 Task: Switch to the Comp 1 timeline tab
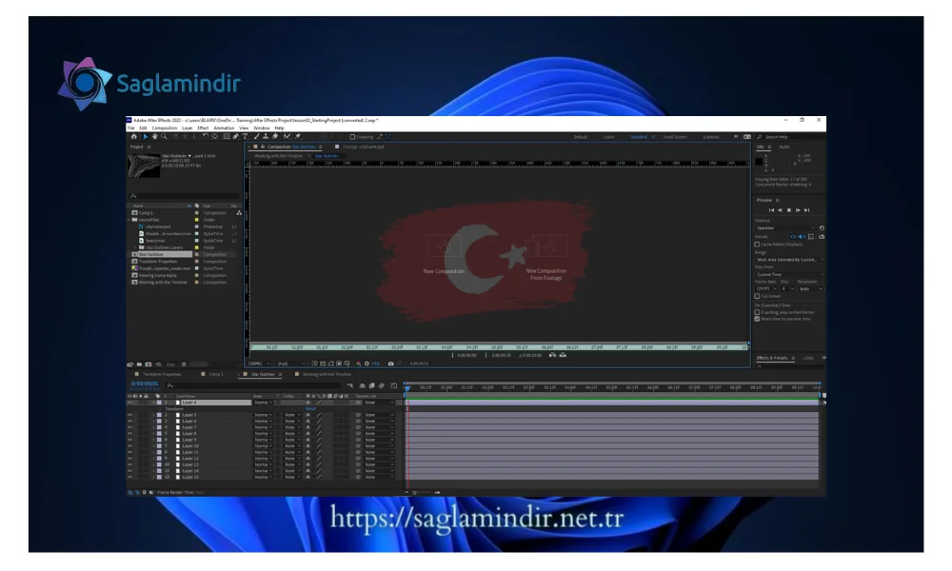point(216,374)
